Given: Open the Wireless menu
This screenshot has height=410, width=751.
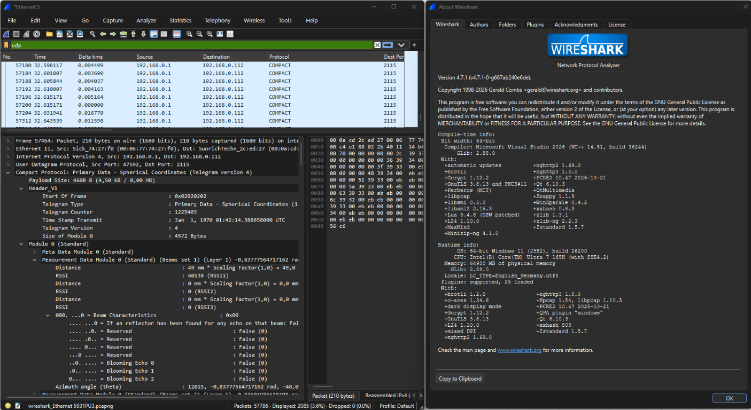Looking at the screenshot, I should (x=254, y=20).
